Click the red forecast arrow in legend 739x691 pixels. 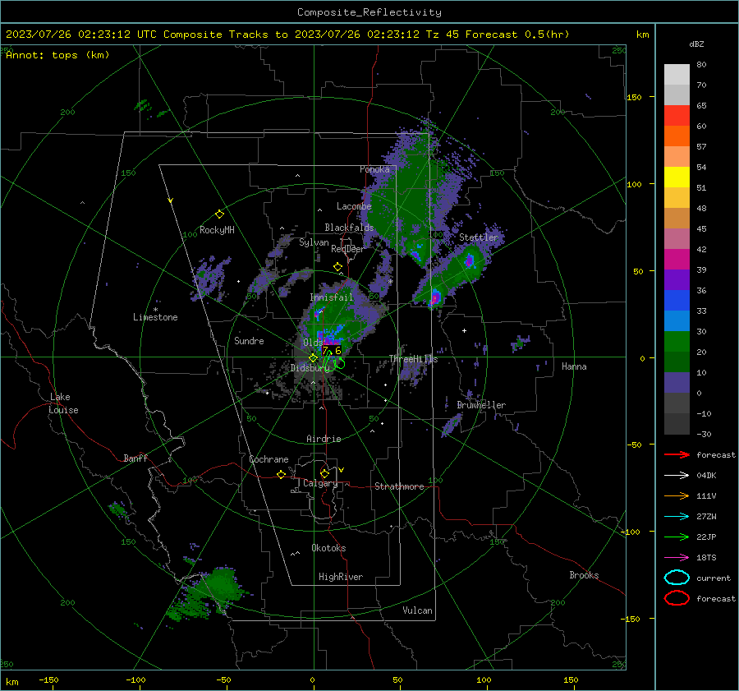click(677, 454)
